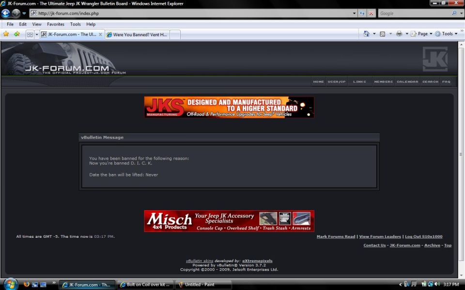Open the search provider dropdown arrow
This screenshot has height=290, width=465.
[461, 14]
